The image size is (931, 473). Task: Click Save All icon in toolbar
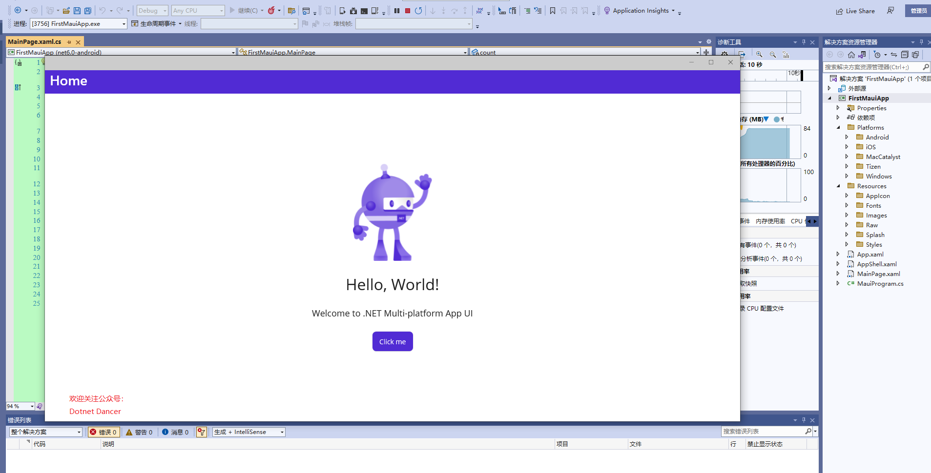(88, 11)
